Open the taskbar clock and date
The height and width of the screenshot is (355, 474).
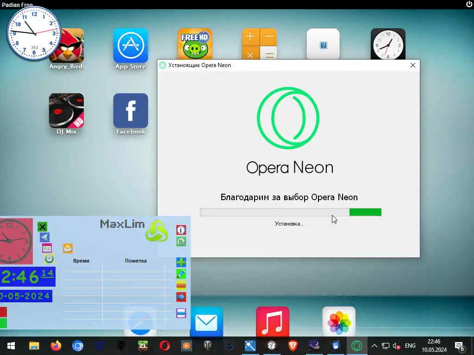[434, 346]
